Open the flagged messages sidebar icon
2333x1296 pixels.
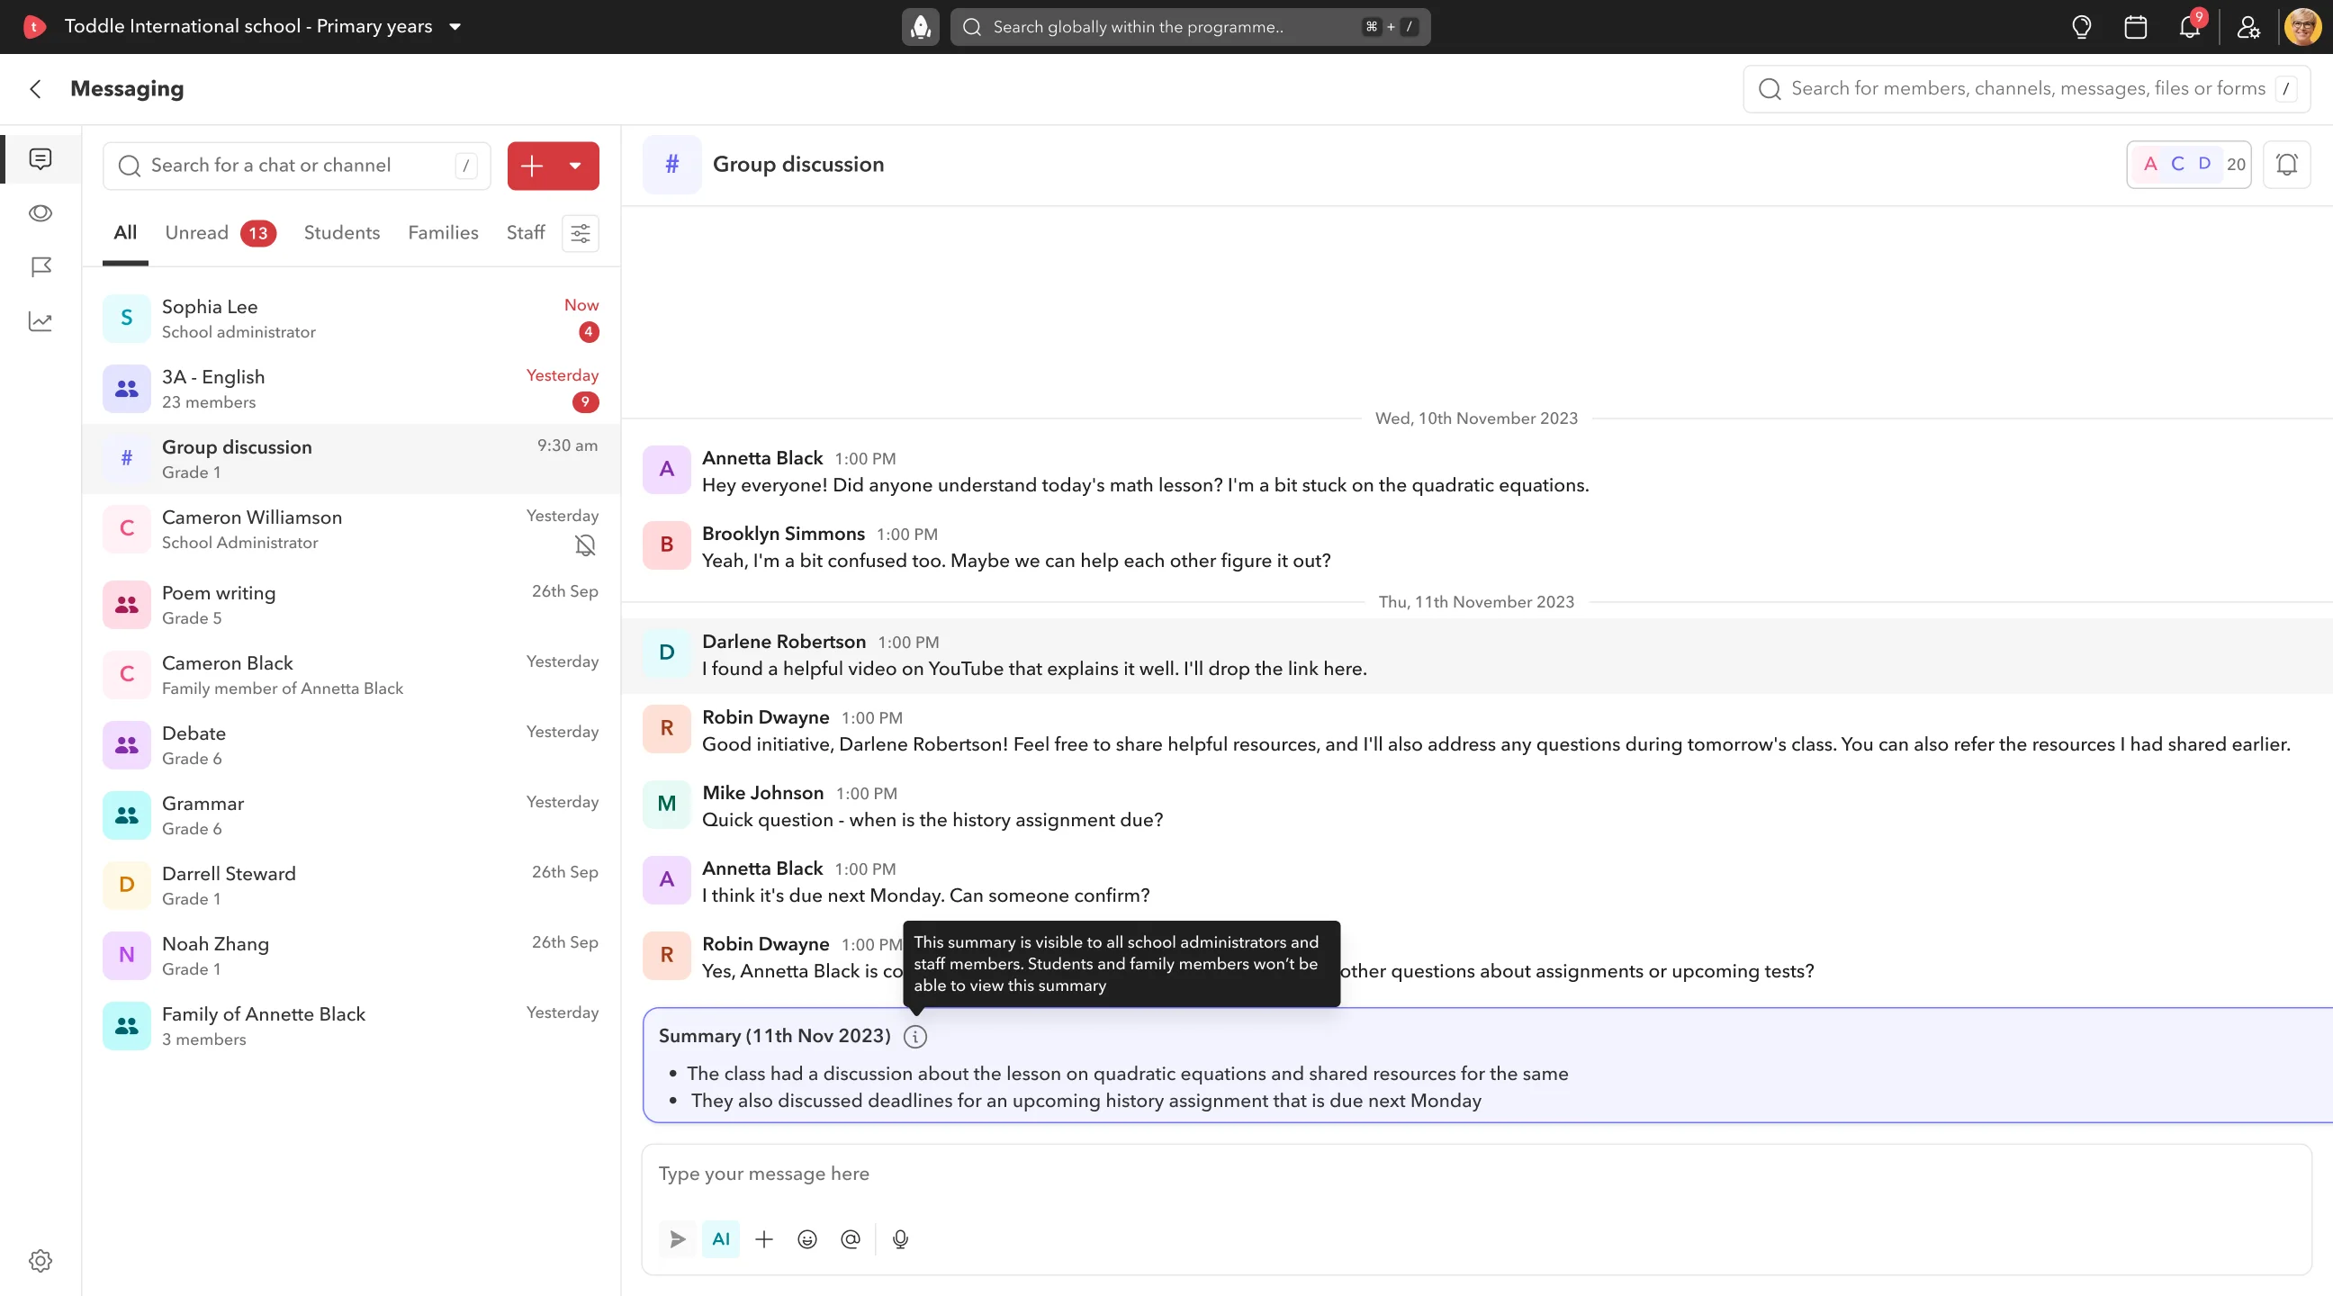click(41, 267)
